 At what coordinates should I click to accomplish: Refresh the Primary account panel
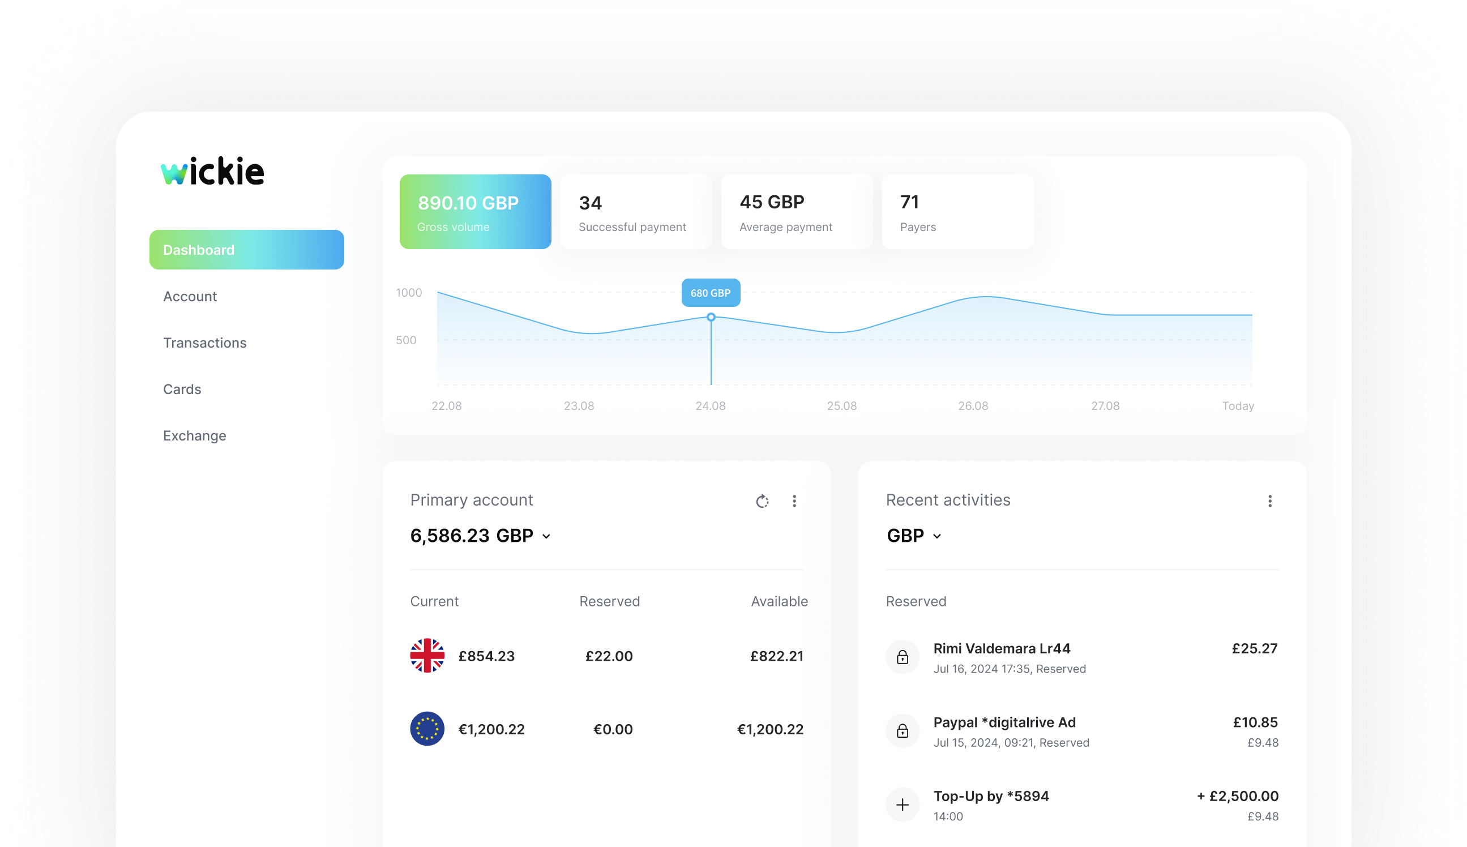click(x=762, y=501)
